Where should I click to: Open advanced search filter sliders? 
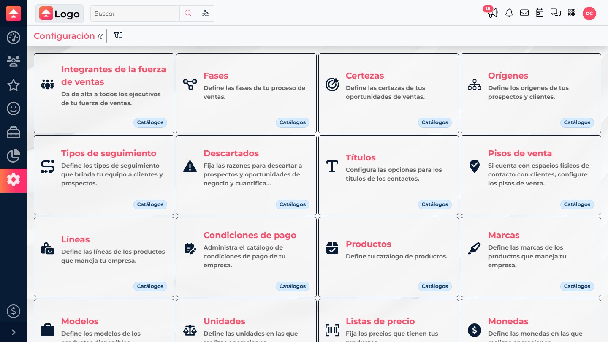(x=206, y=14)
